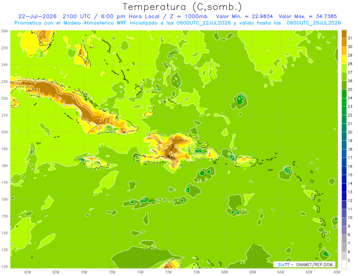Pick the dark orange swatch between 30 and 31
358x276 pixels.
(344, 43)
